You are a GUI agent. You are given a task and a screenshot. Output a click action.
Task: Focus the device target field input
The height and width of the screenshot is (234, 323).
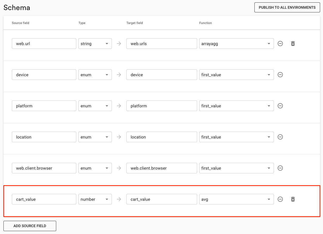click(x=162, y=75)
